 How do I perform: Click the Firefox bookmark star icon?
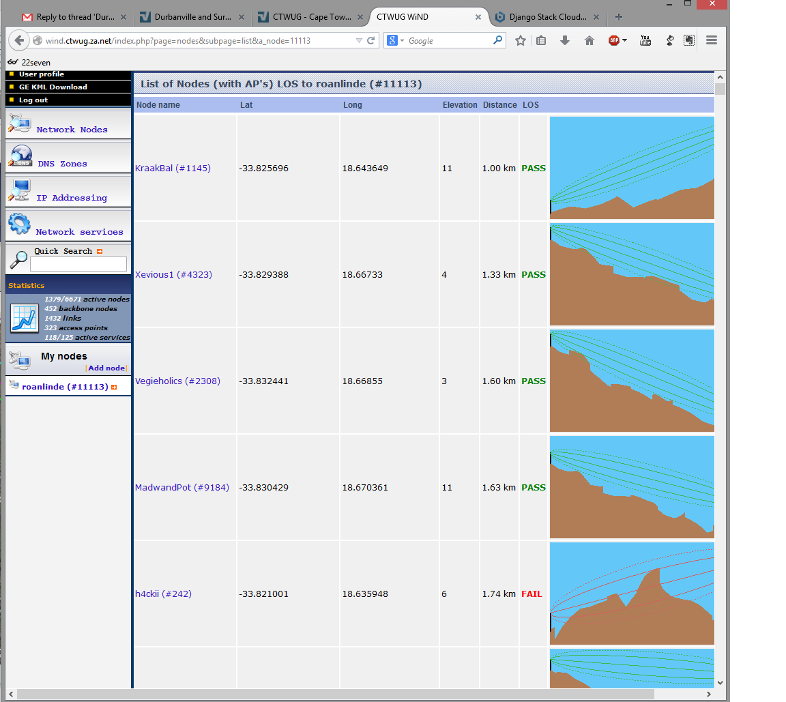[x=521, y=41]
